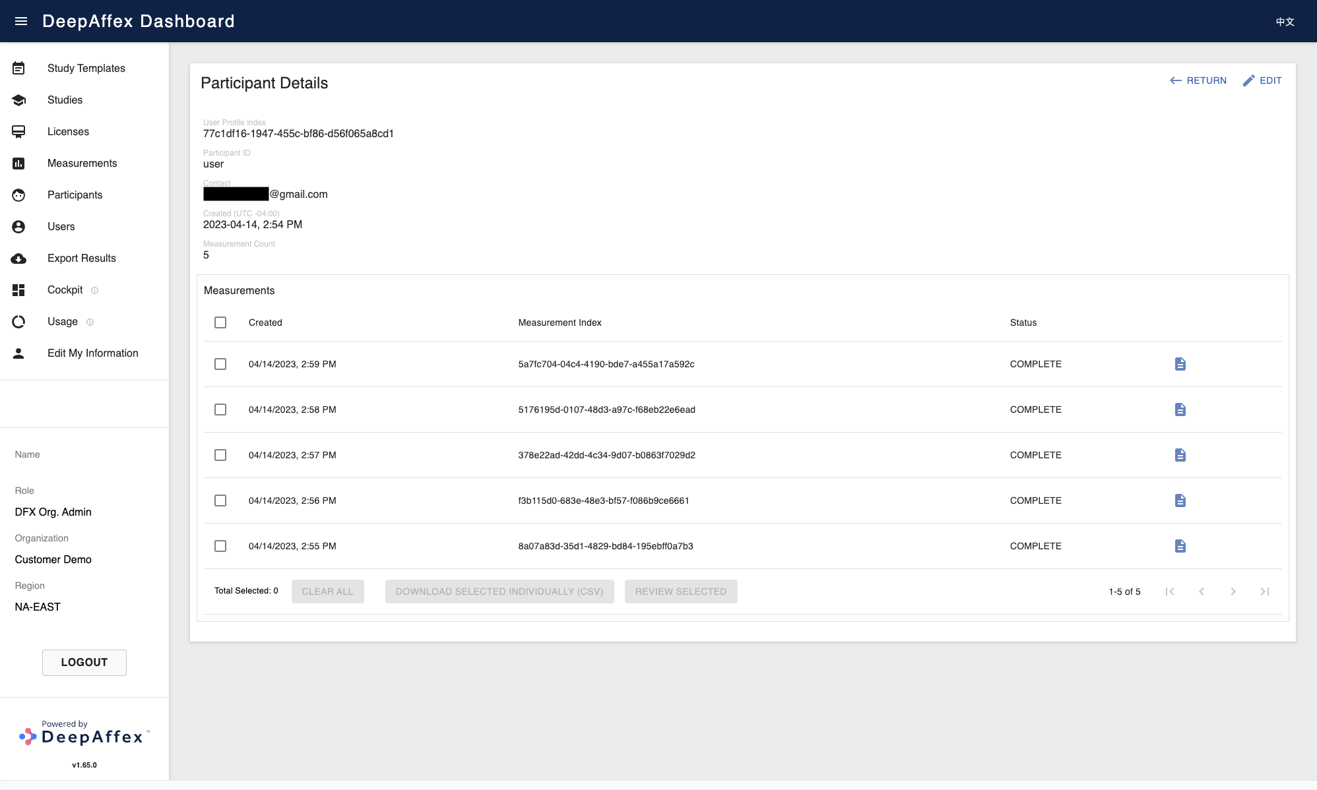Click the Export Results cloud download icon

tap(18, 258)
